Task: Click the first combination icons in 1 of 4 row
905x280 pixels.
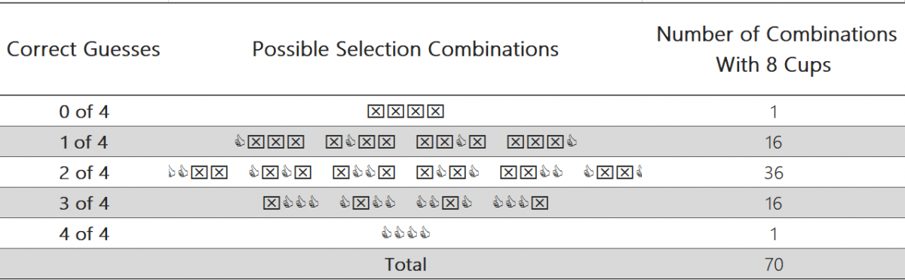Action: [x=269, y=142]
